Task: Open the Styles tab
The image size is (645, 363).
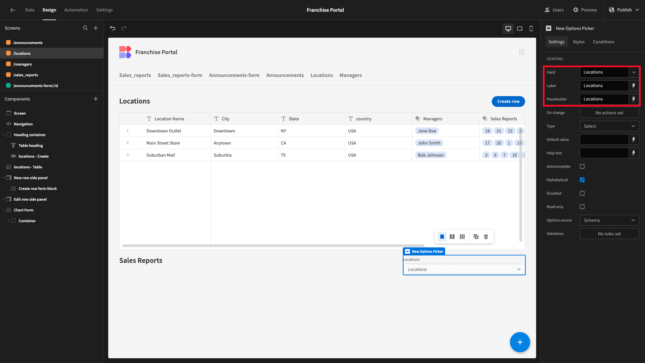Action: [578, 42]
